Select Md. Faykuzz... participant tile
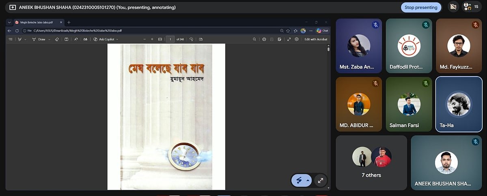Image resolution: width=487 pixels, height=196 pixels. 459,46
